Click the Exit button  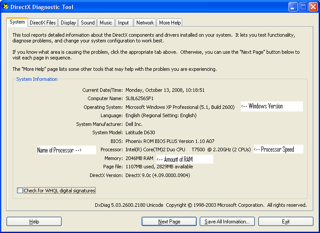click(286, 222)
